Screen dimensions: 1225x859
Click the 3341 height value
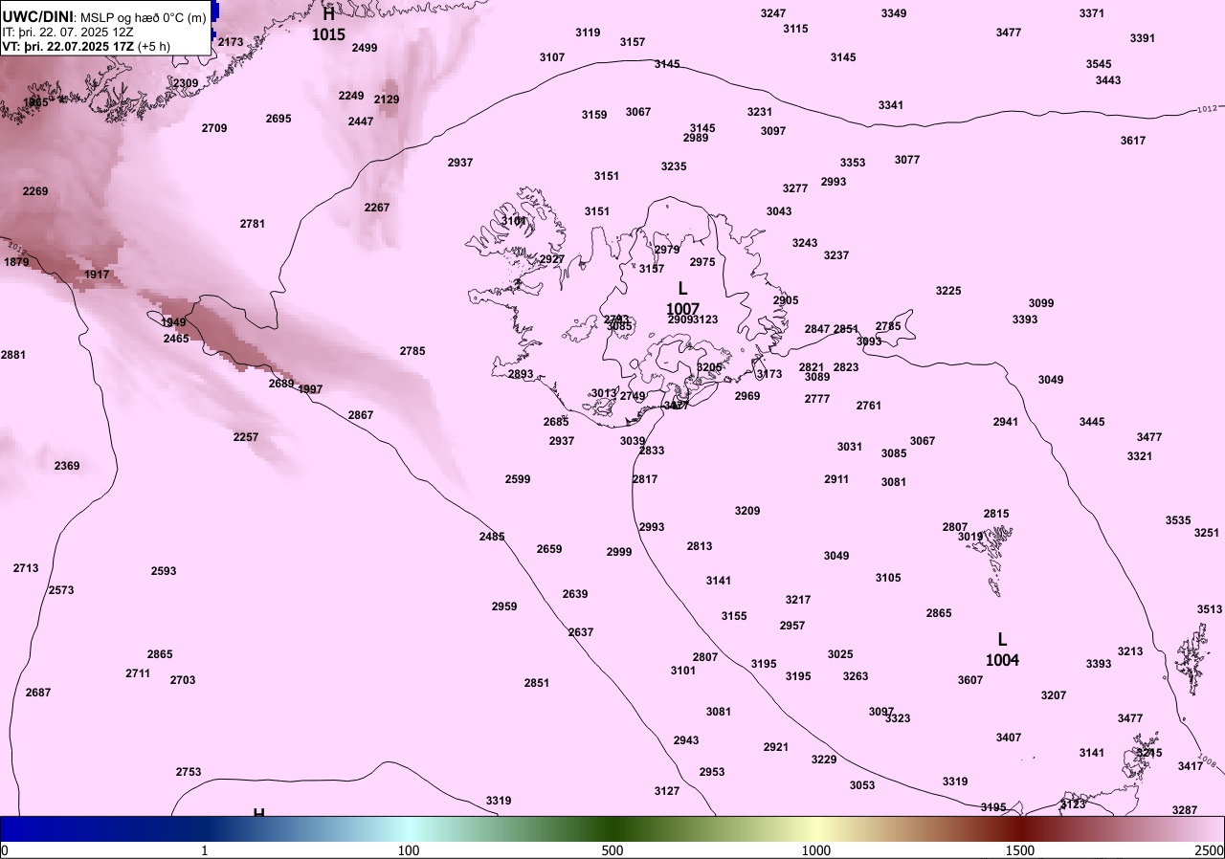click(891, 105)
